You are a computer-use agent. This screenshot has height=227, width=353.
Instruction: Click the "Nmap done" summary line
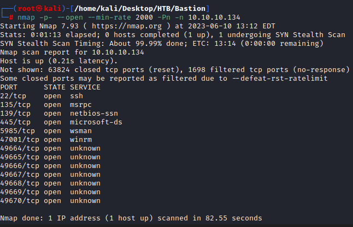[131, 218]
